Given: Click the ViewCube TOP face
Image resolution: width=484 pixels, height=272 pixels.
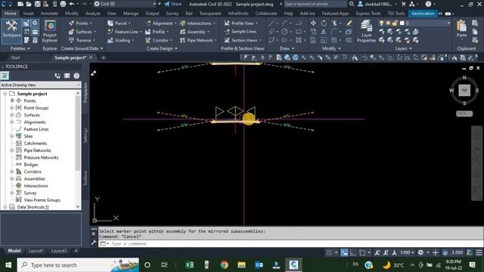Looking at the screenshot, I should tap(464, 91).
